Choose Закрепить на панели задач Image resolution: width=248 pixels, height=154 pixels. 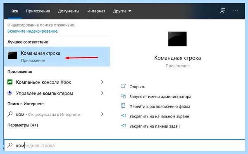point(155,126)
